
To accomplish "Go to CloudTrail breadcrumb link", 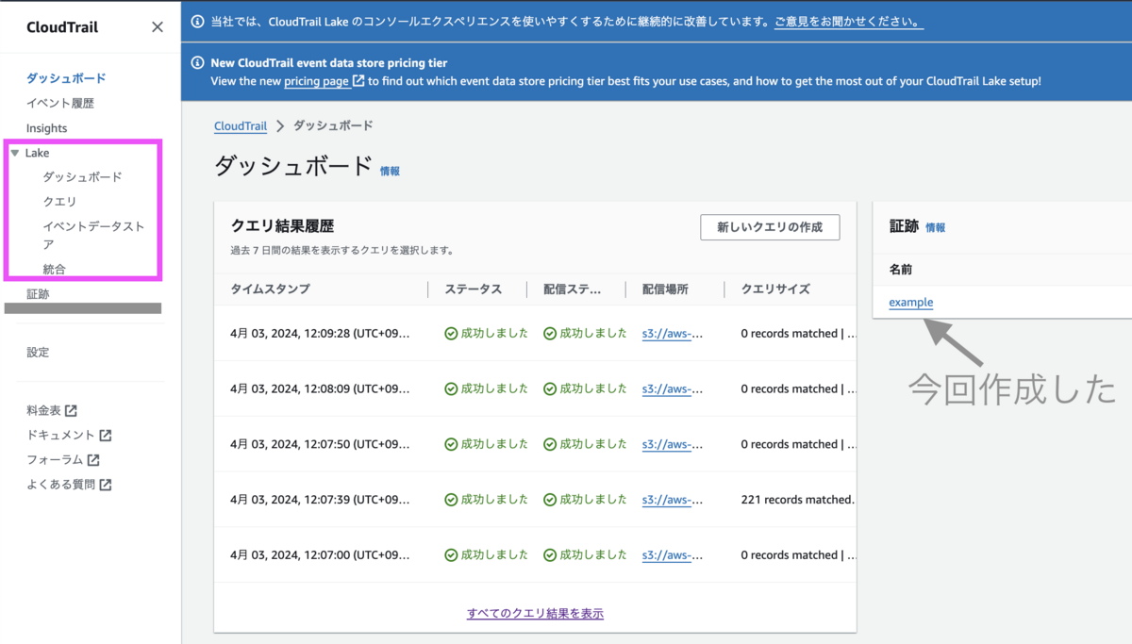I will (x=241, y=125).
